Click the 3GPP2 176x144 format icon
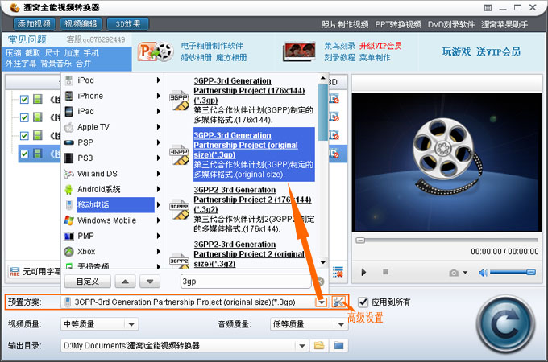Viewport: 548px width, 362px height. 179,209
